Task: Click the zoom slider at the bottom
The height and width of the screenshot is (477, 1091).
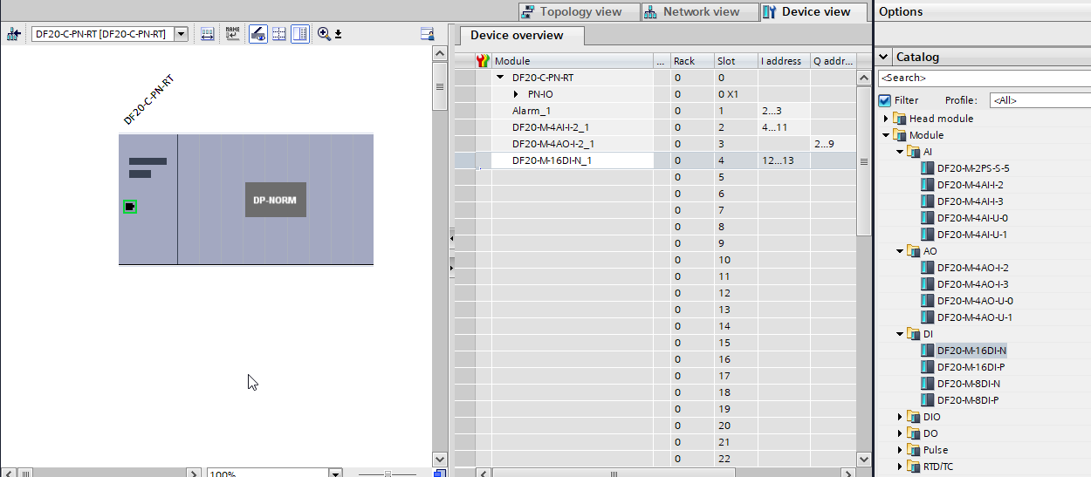Action: click(388, 474)
